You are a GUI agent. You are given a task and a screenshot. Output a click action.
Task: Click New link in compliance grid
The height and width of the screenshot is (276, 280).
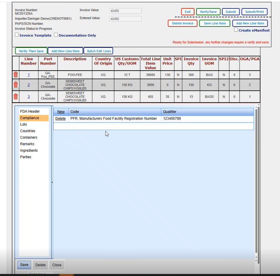point(61,112)
